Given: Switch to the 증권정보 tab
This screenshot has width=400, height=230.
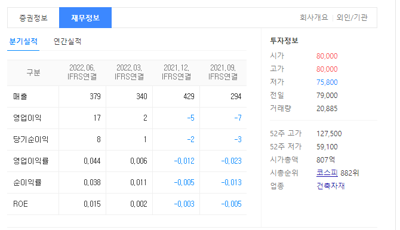Looking at the screenshot, I should click(x=33, y=18).
